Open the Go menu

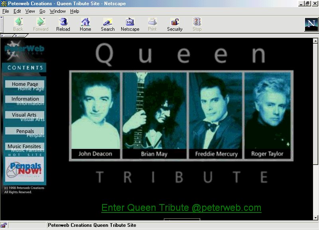[42, 11]
